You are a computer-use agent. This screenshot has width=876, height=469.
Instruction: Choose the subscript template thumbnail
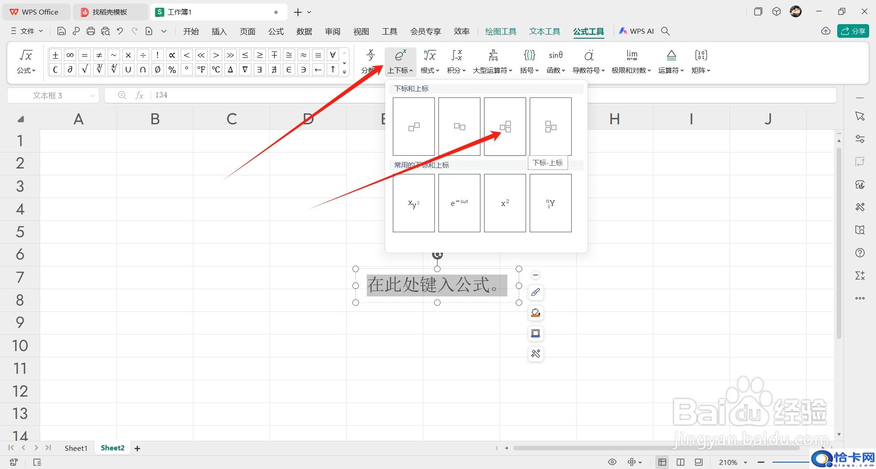point(459,127)
